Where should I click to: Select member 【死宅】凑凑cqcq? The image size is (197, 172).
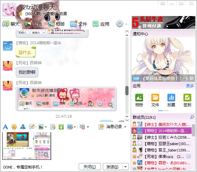tap(161, 157)
